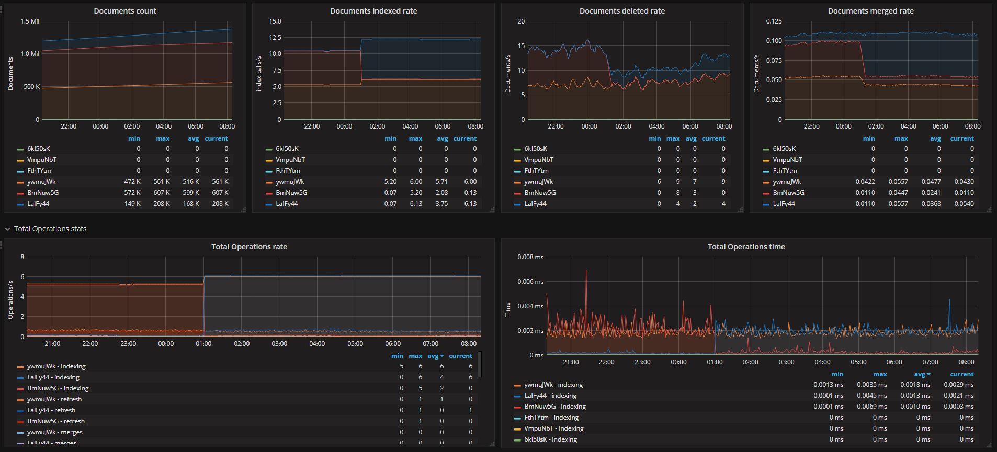Click the resize handle of Documents deleted rate panel
Image resolution: width=997 pixels, height=452 pixels.
pyautogui.click(x=740, y=210)
